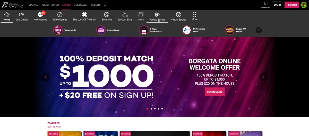
Task: Click the REGISTER button
Action: click(292, 5)
